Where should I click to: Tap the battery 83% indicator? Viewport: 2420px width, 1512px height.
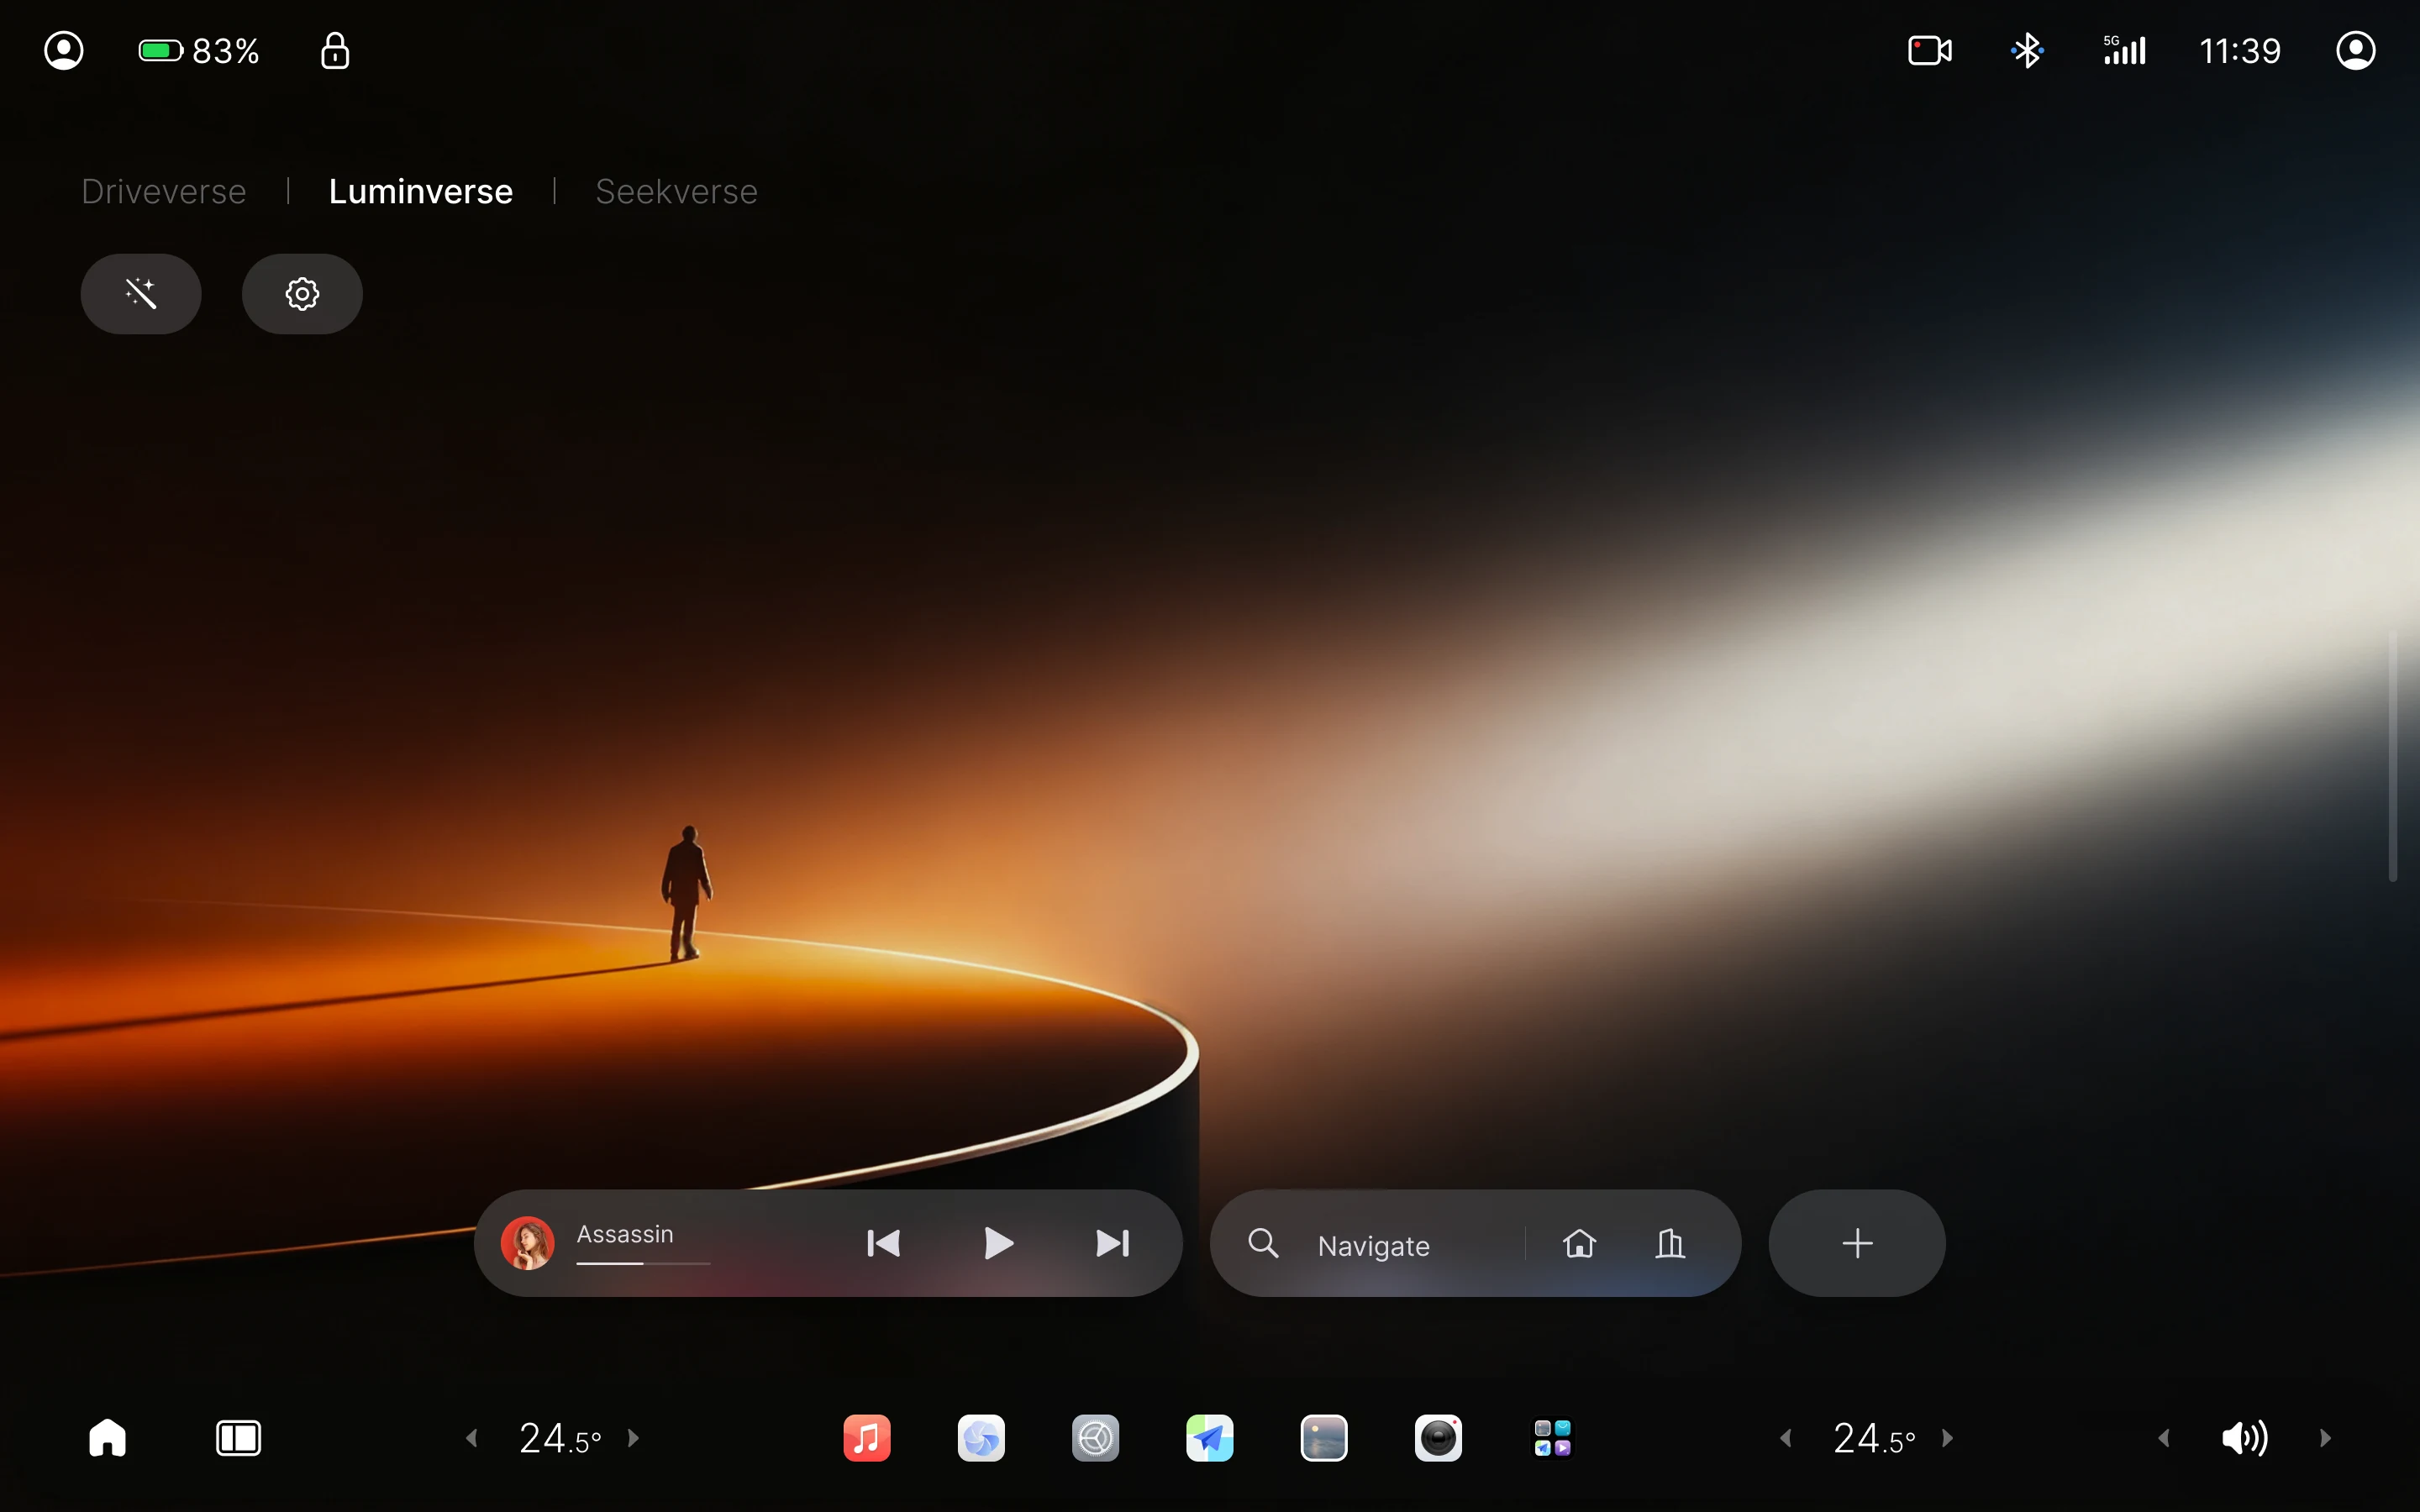199,50
